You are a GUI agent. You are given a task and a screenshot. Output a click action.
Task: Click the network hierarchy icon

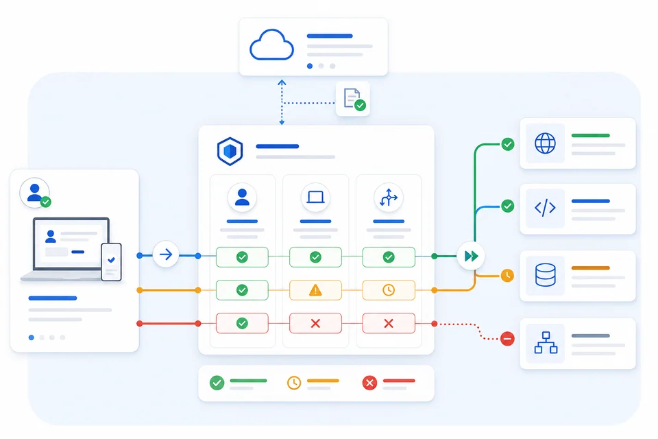point(546,342)
